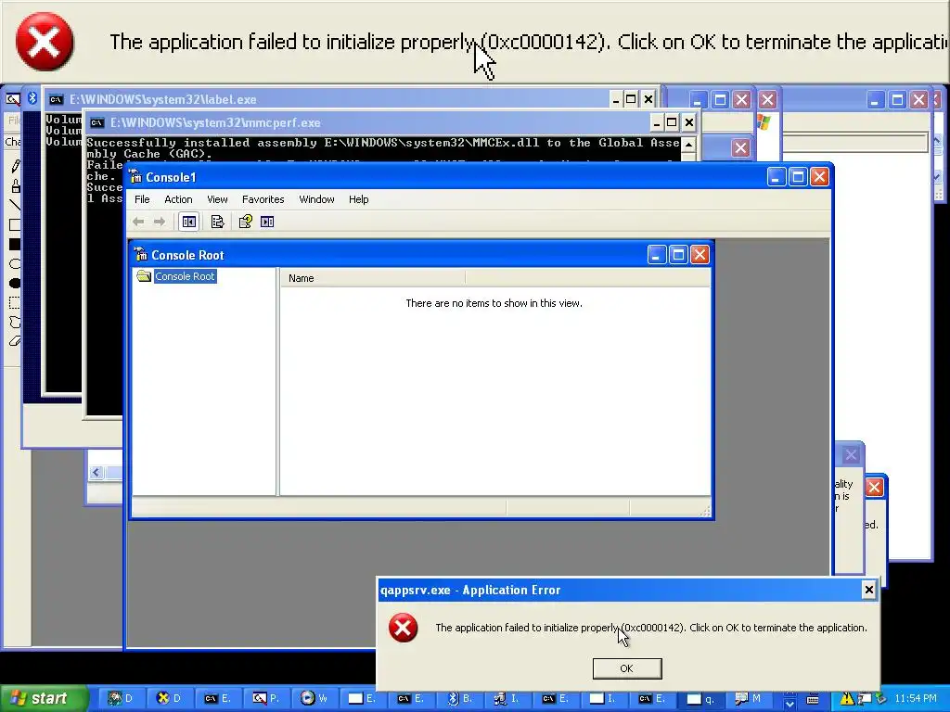950x712 pixels.
Task: Toggle Show/Hide Console Tree toolbar icon
Action: coord(189,222)
